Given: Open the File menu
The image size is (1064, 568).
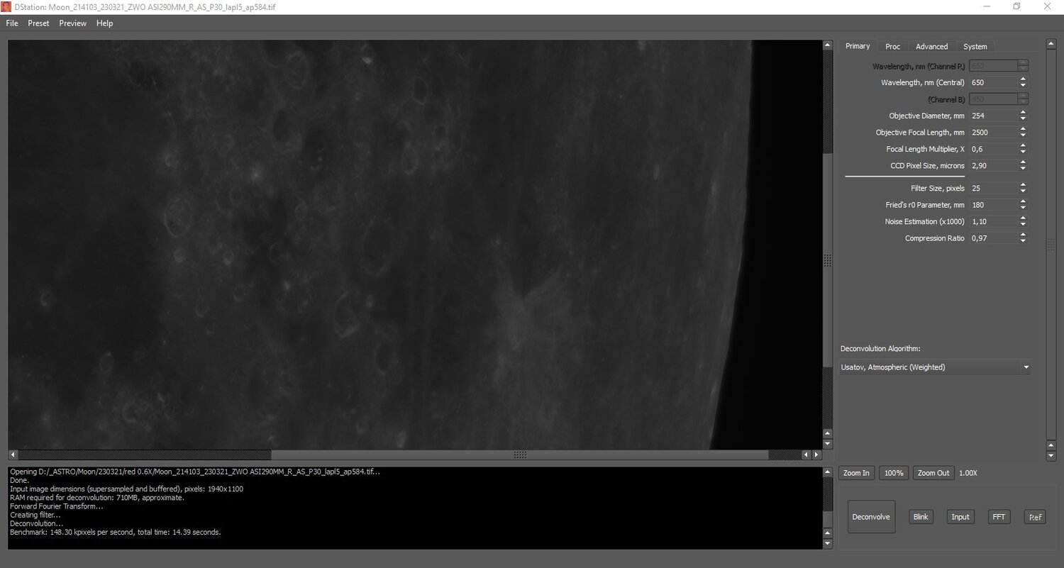Looking at the screenshot, I should pyautogui.click(x=12, y=23).
